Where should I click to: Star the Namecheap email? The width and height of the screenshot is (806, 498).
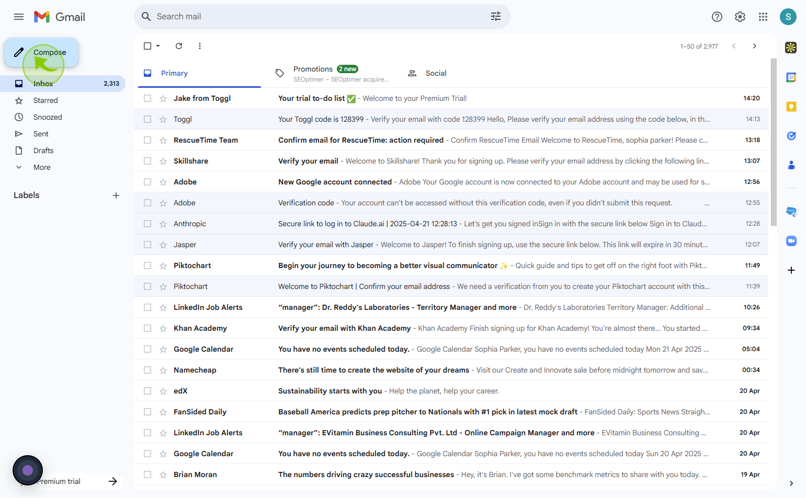click(163, 370)
